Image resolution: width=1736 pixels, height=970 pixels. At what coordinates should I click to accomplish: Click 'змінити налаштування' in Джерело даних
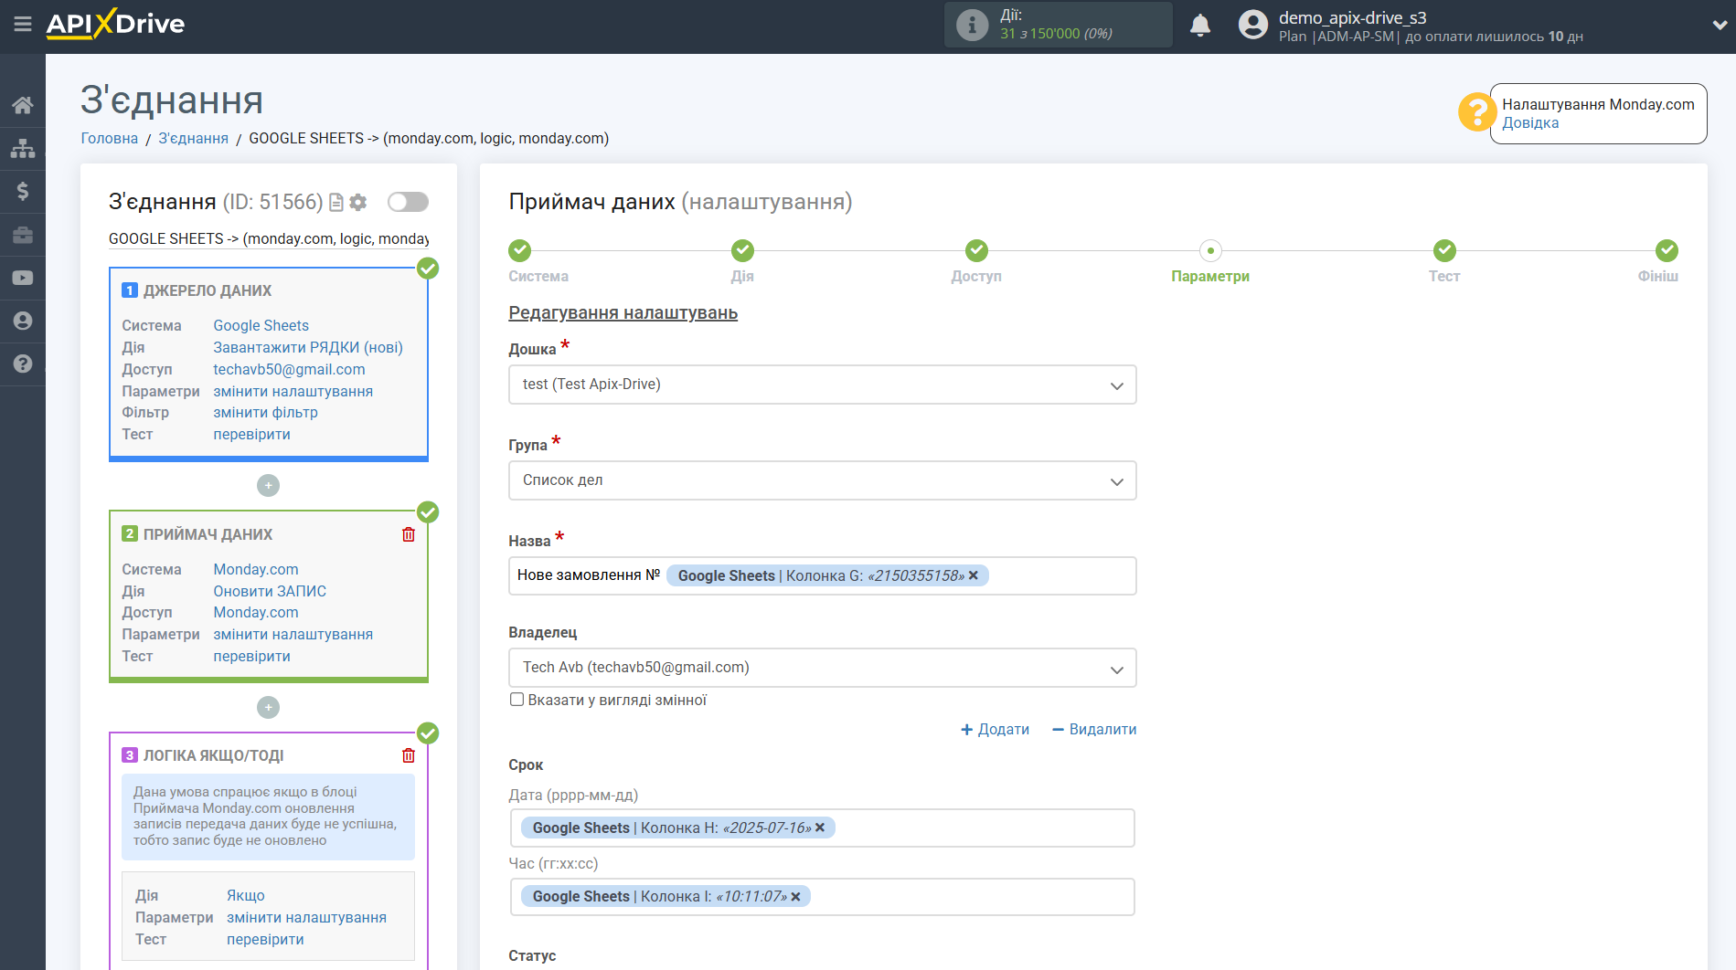(x=293, y=391)
